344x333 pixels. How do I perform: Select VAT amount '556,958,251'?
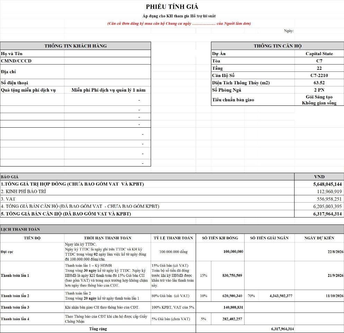[x=329, y=199]
